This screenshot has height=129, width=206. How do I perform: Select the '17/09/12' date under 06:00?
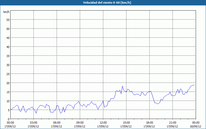coord(56,126)
